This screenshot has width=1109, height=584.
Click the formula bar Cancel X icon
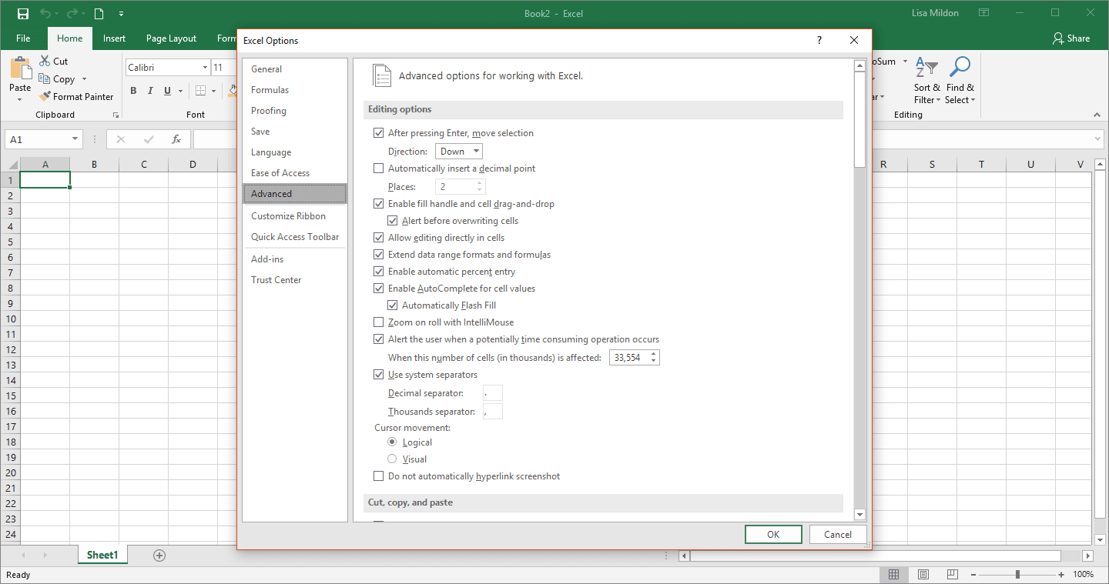coord(121,139)
